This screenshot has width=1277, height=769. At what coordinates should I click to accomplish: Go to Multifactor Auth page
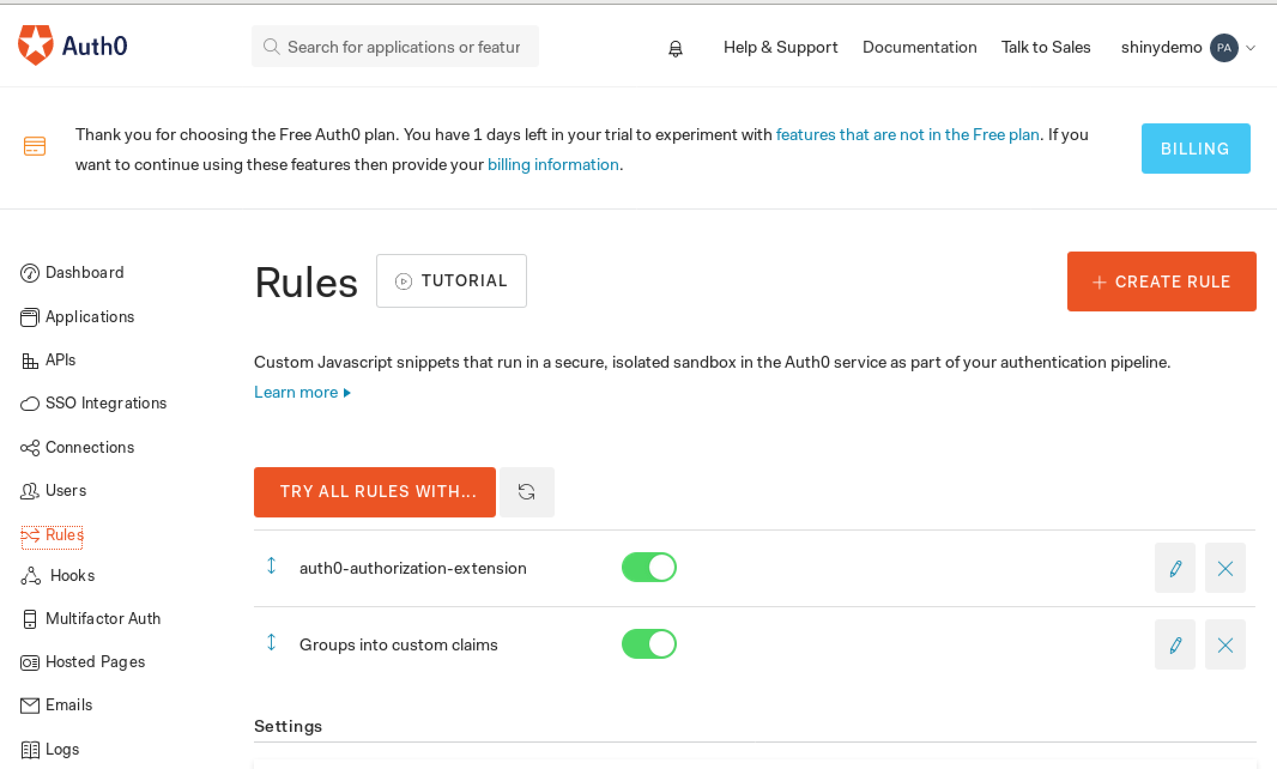pos(102,619)
